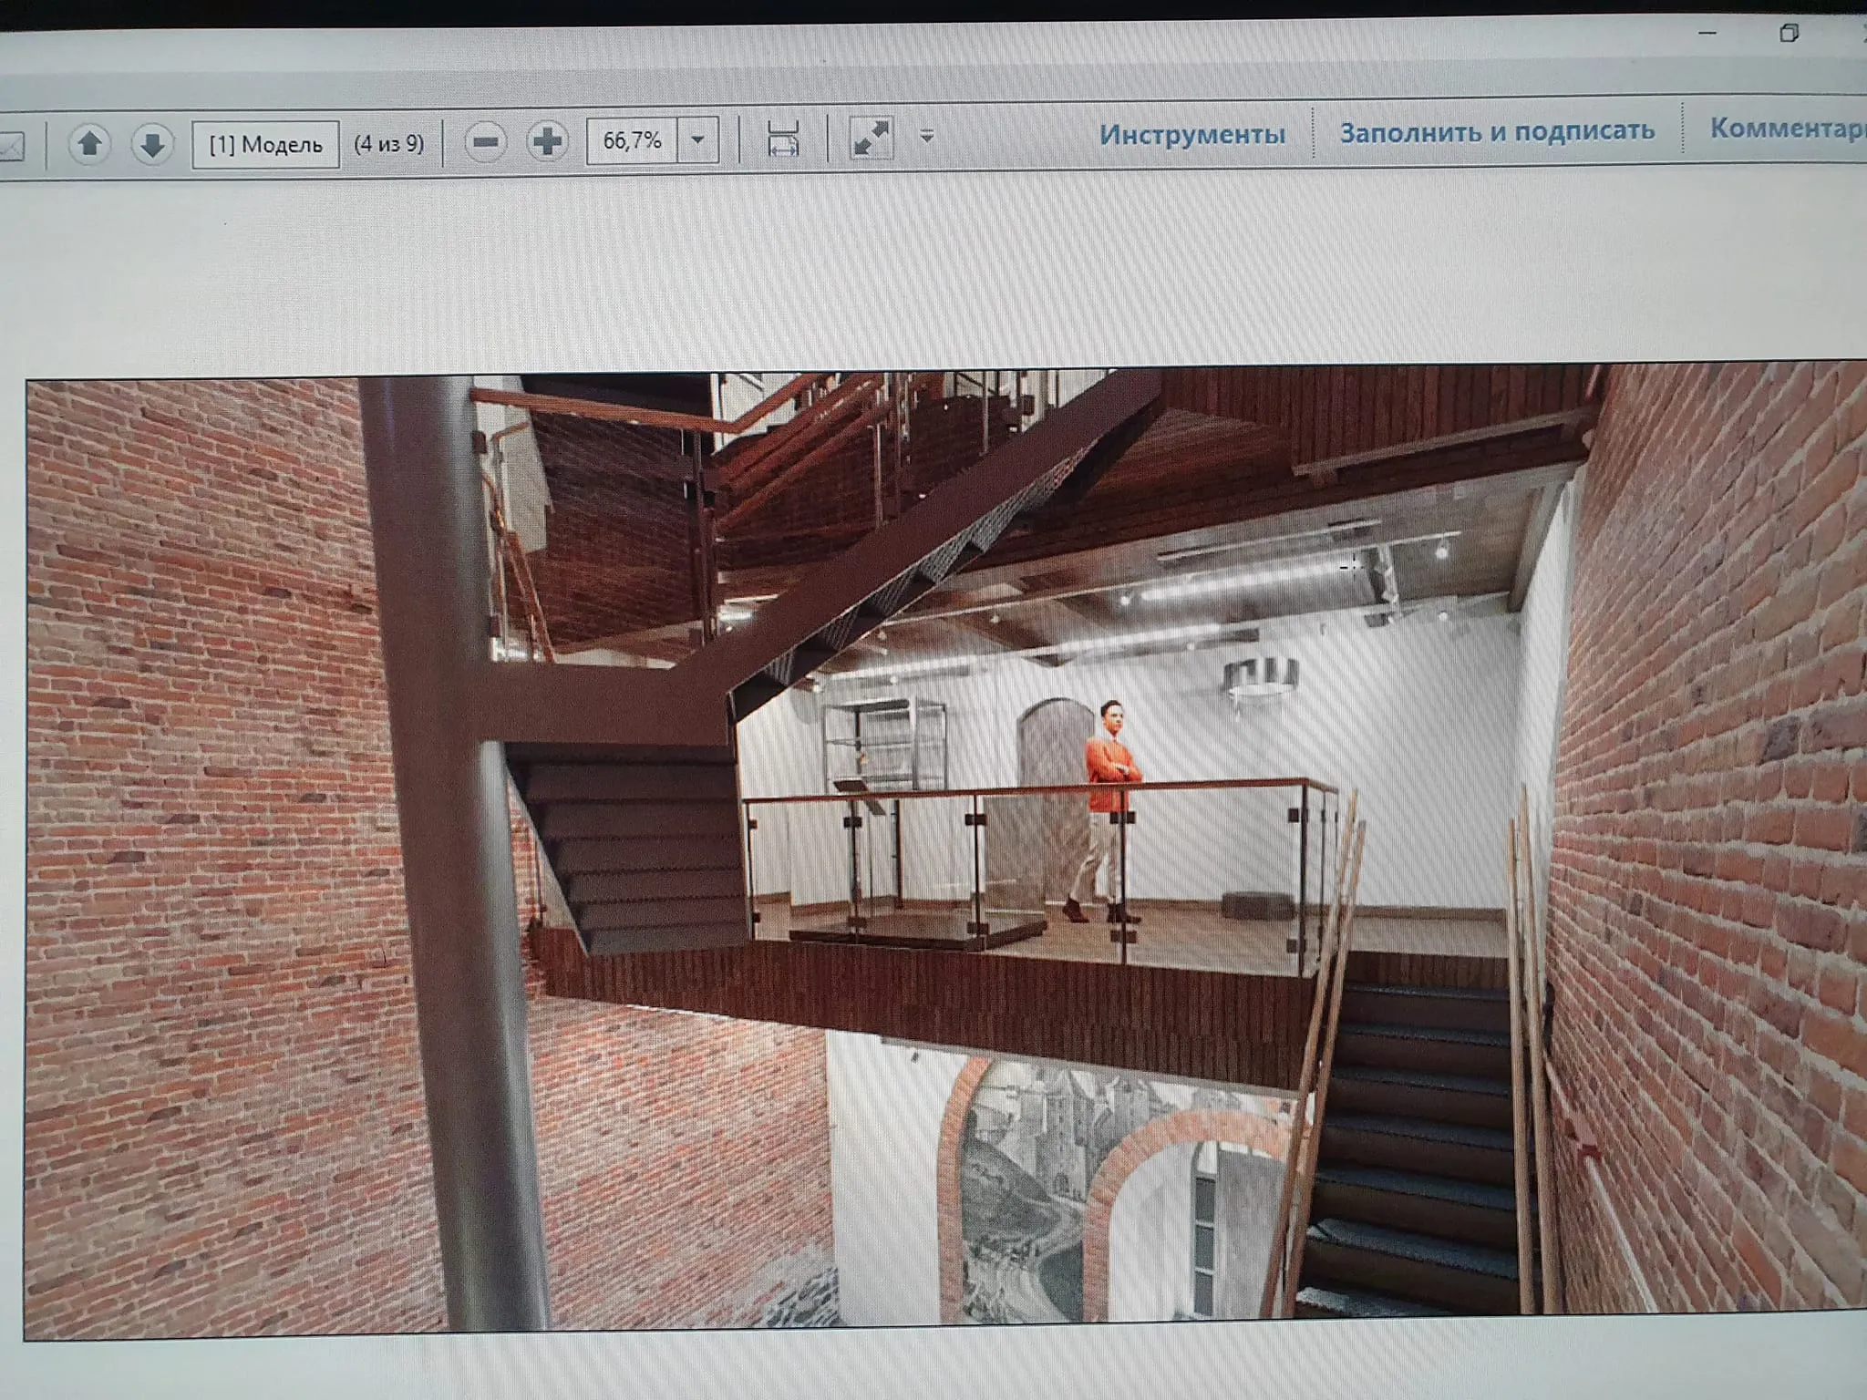Open the zoom percentage dropdown arrow

[x=697, y=140]
